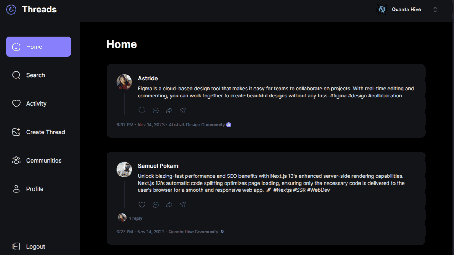Like Samuel Pokam's Next.js thread

(x=142, y=204)
